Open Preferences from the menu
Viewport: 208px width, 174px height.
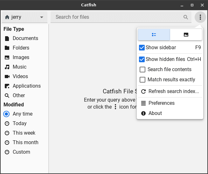(x=161, y=103)
